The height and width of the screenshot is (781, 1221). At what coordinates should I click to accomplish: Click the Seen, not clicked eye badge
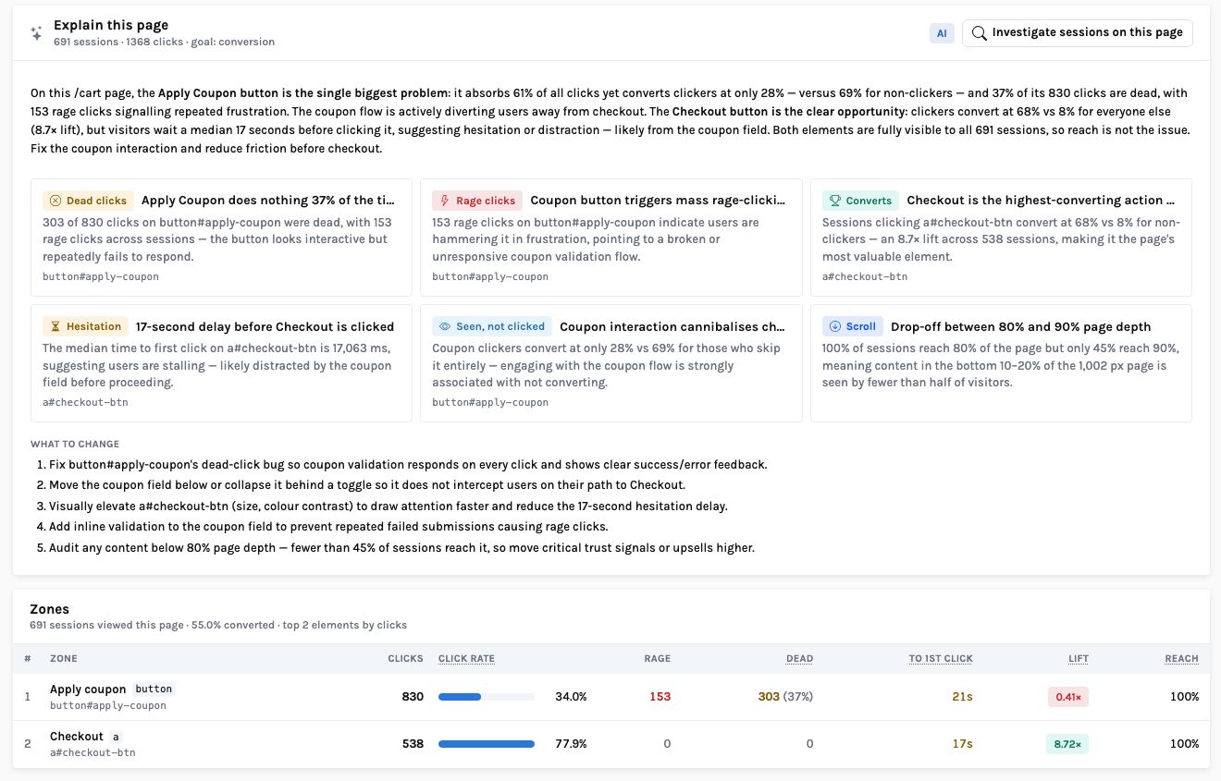(492, 326)
